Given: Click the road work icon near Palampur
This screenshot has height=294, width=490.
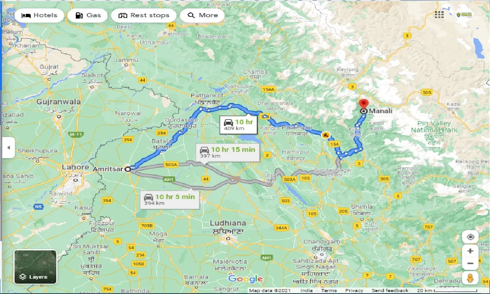Looking at the screenshot, I should (325, 135).
